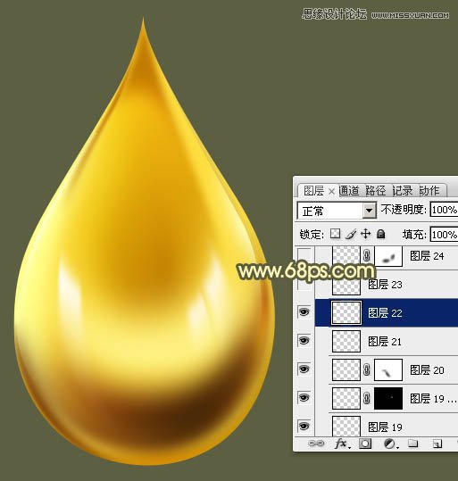The image size is (458, 481).
Task: Select 图层 24 layer thumbnail
Action: pos(346,255)
